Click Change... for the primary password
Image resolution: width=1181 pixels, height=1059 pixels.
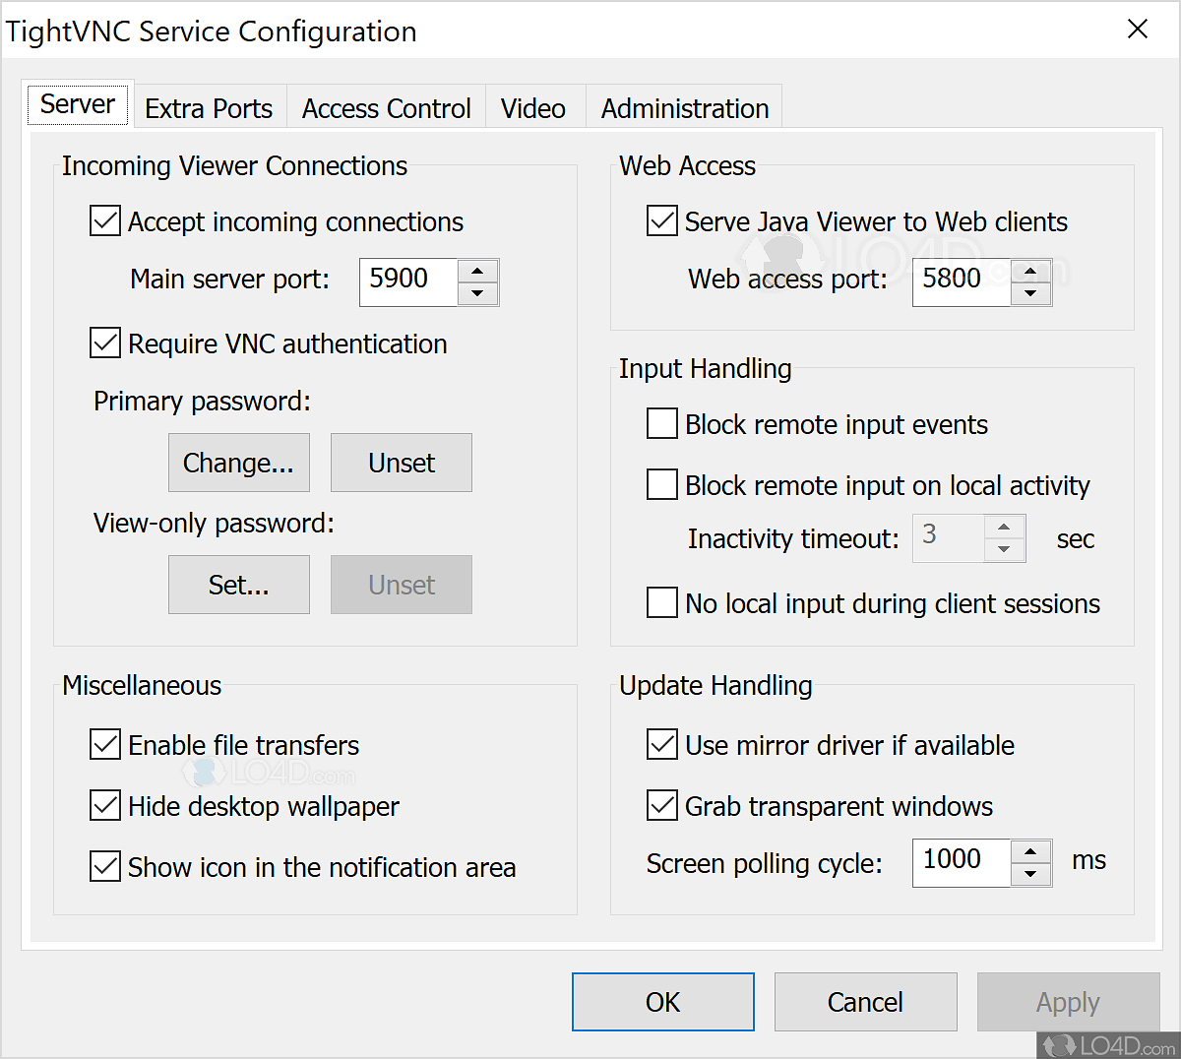click(x=238, y=463)
